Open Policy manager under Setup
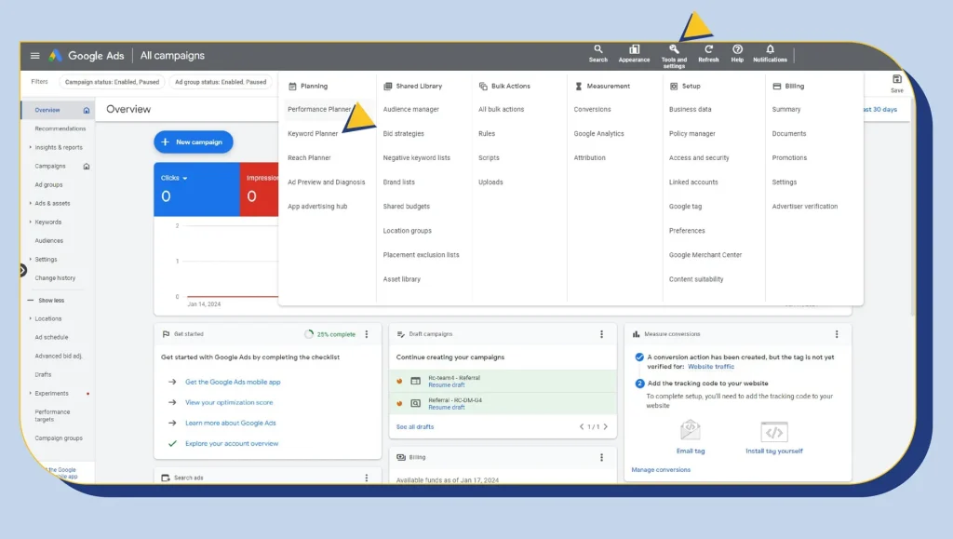953x539 pixels. (x=692, y=134)
